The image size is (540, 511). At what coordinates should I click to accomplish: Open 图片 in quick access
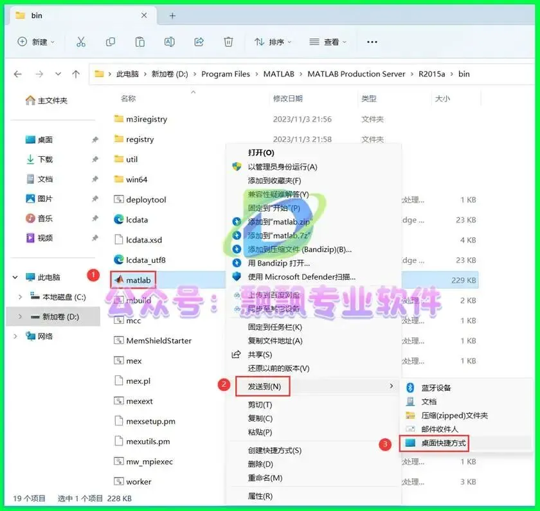click(39, 199)
